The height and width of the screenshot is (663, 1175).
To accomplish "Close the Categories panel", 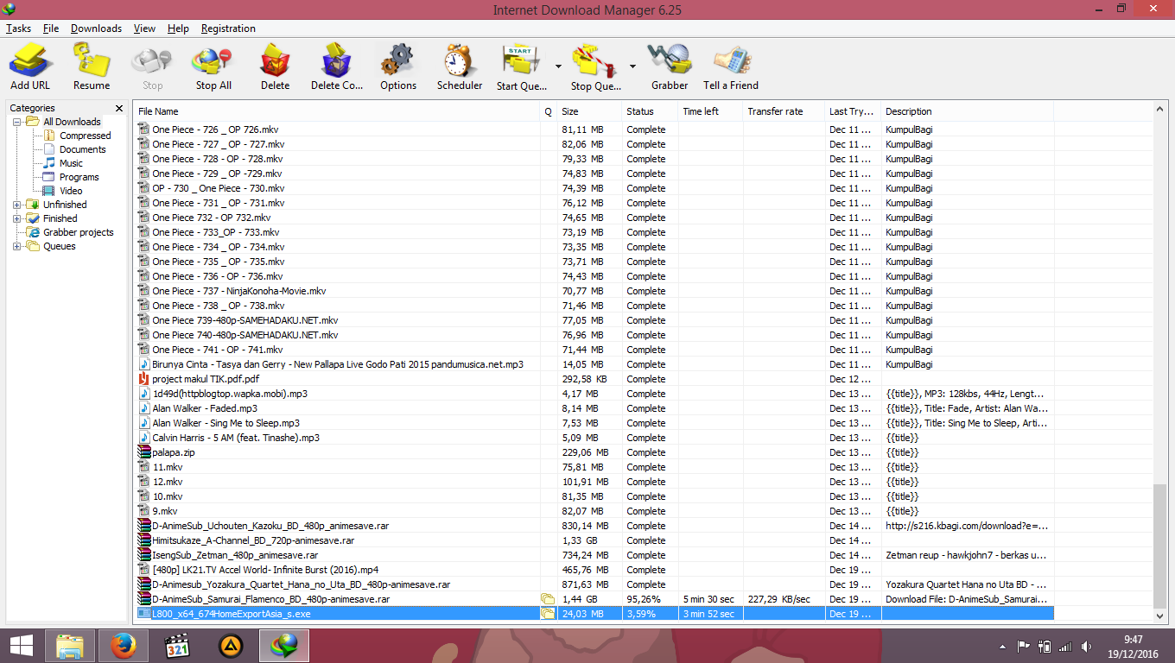I will click(119, 108).
